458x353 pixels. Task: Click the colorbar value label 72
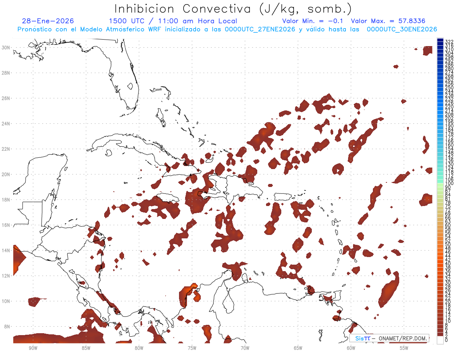point(448,210)
